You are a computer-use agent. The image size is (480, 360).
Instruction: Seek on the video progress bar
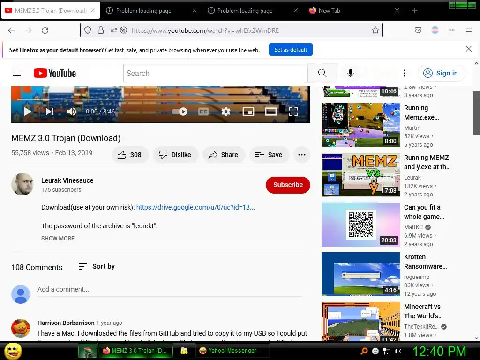[161, 100]
